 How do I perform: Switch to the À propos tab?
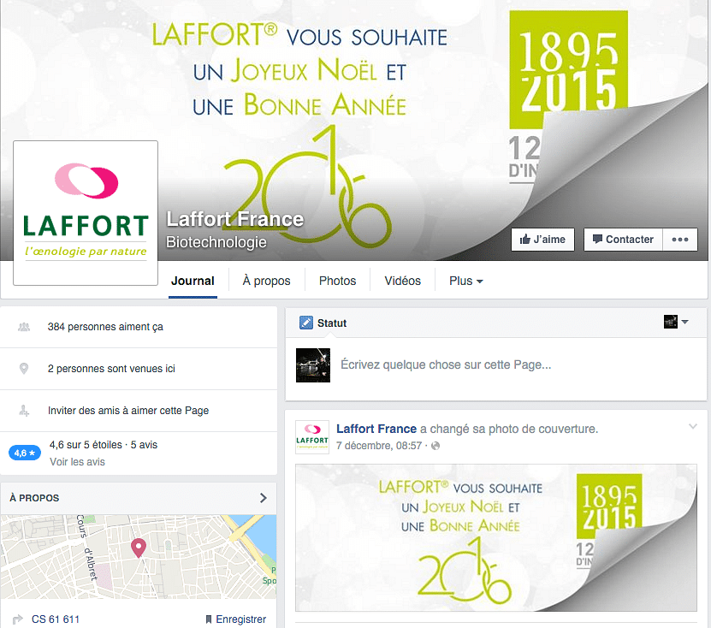tap(266, 281)
